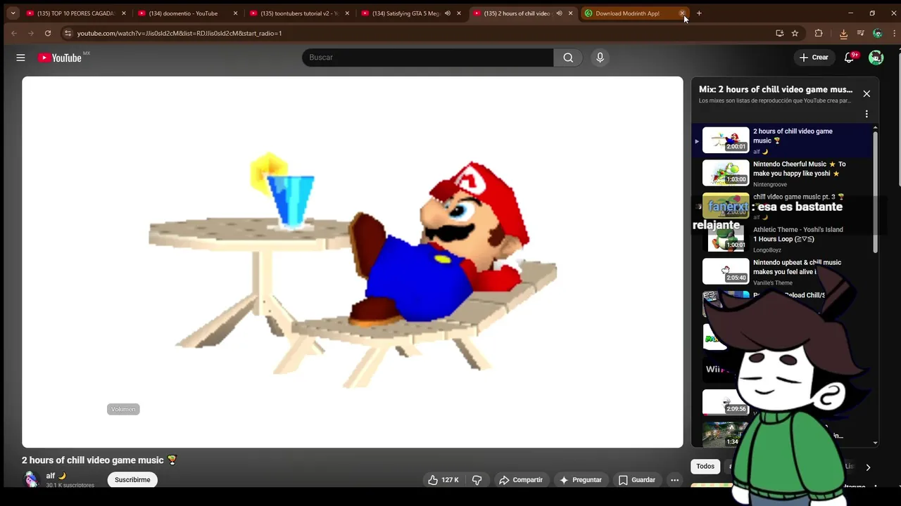This screenshot has width=901, height=506.
Task: Click the install app icon in address bar
Action: (x=779, y=33)
